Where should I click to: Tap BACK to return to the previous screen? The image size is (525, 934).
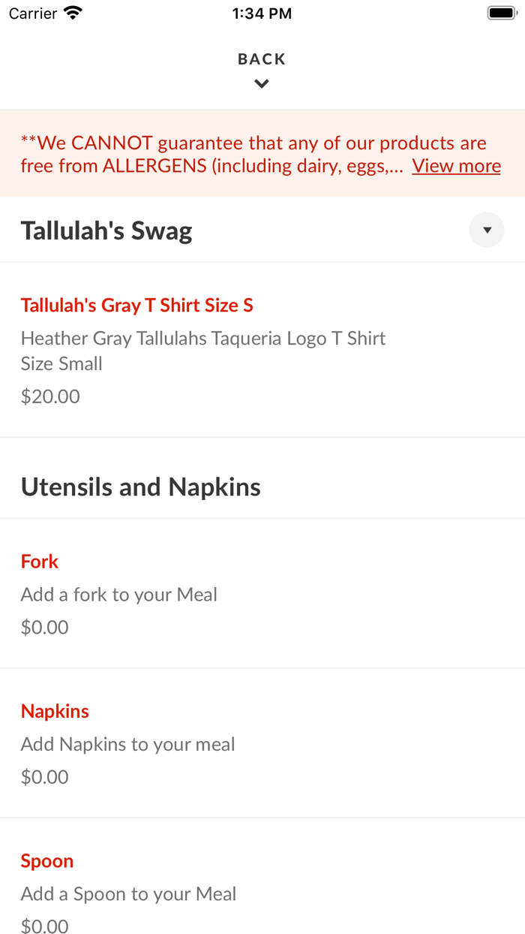click(261, 59)
